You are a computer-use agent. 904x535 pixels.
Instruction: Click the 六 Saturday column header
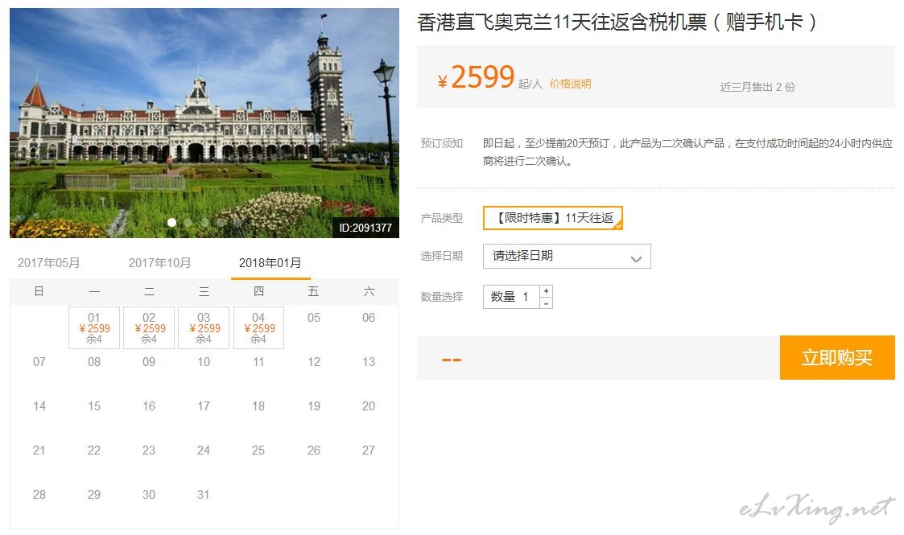click(x=369, y=291)
